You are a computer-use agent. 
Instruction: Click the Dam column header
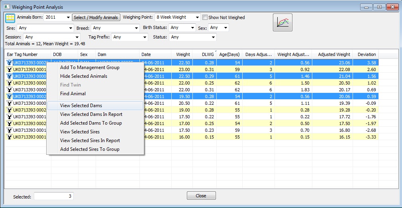point(118,54)
